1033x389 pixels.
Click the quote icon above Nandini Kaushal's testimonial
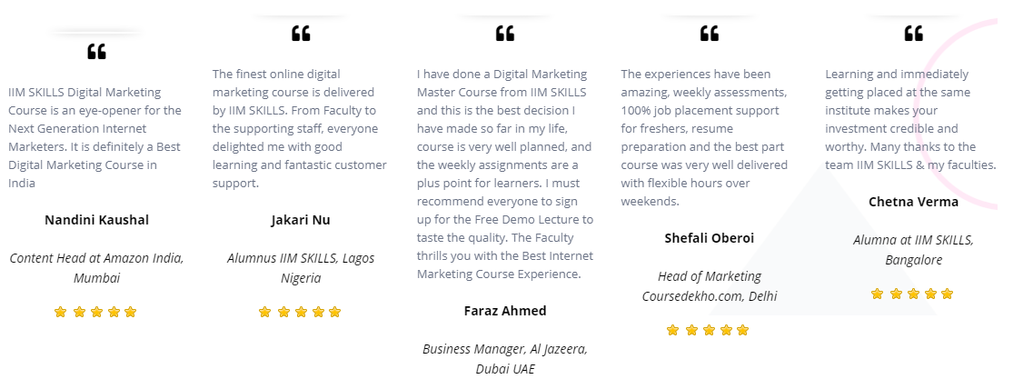(x=97, y=52)
